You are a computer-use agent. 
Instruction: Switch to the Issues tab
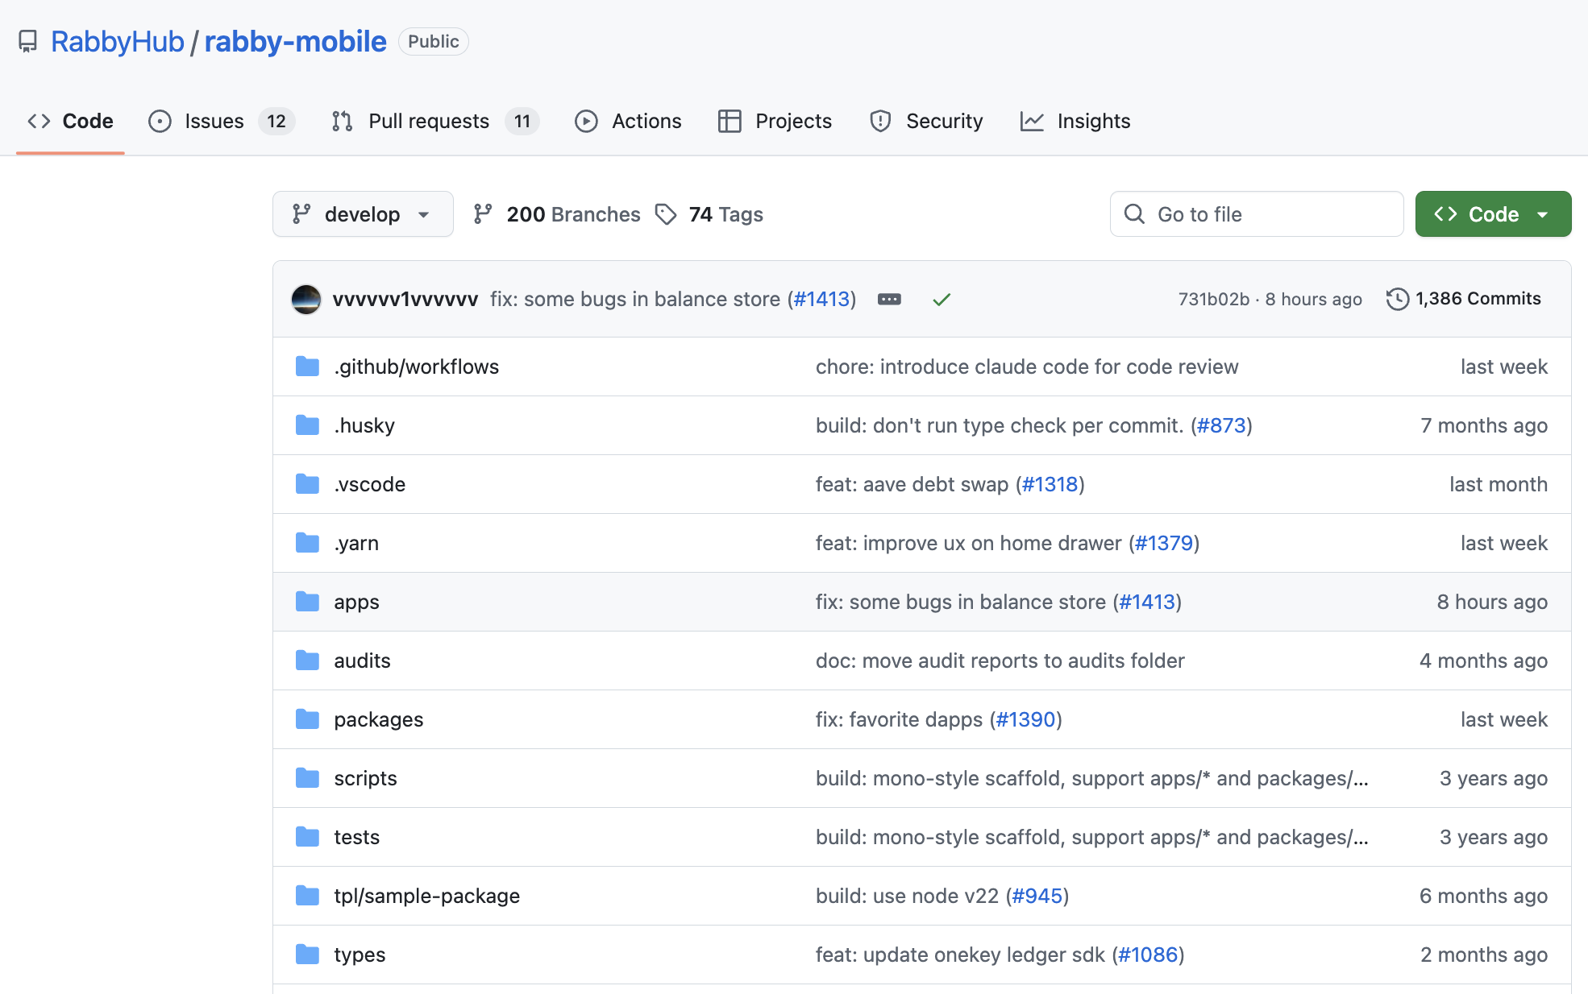pos(213,121)
